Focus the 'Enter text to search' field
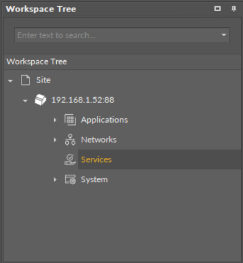This screenshot has height=263, width=243. 118,35
